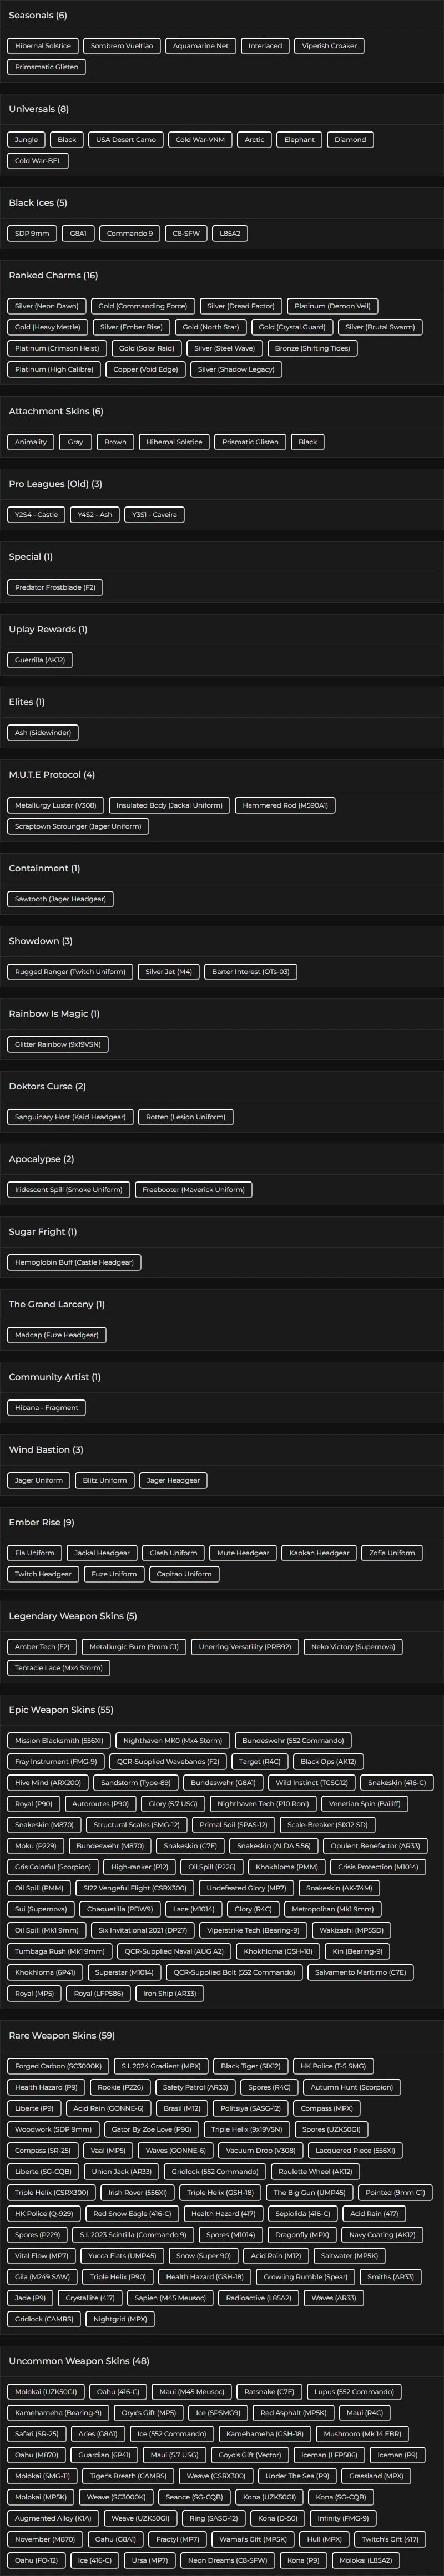Click the Ash (Sidewinder) elite tag
Image resolution: width=444 pixels, height=2576 pixels.
click(43, 733)
